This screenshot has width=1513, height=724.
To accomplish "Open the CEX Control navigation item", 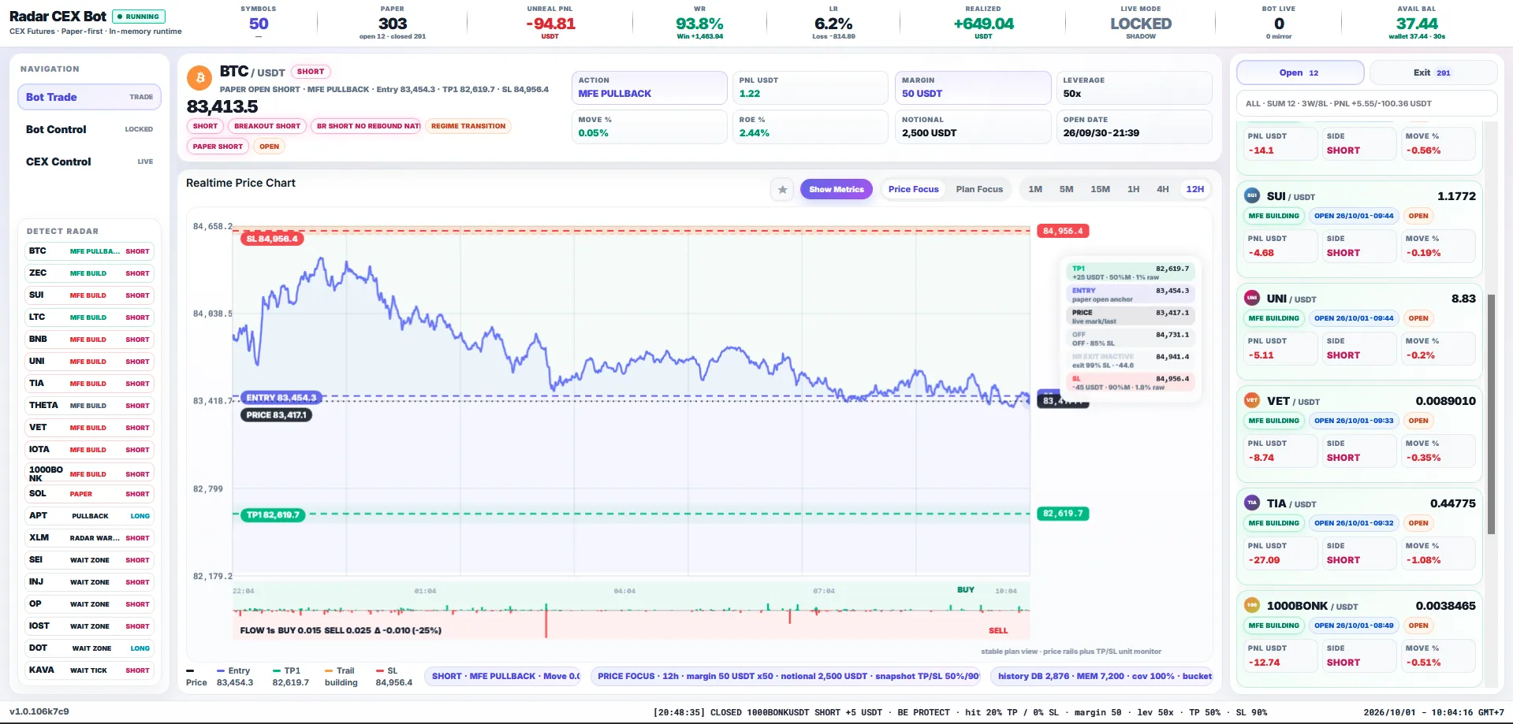I will (x=89, y=162).
